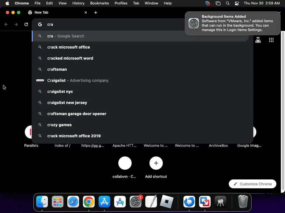Click the Customize Chrome button
This screenshot has width=285, height=213.
pos(252,184)
